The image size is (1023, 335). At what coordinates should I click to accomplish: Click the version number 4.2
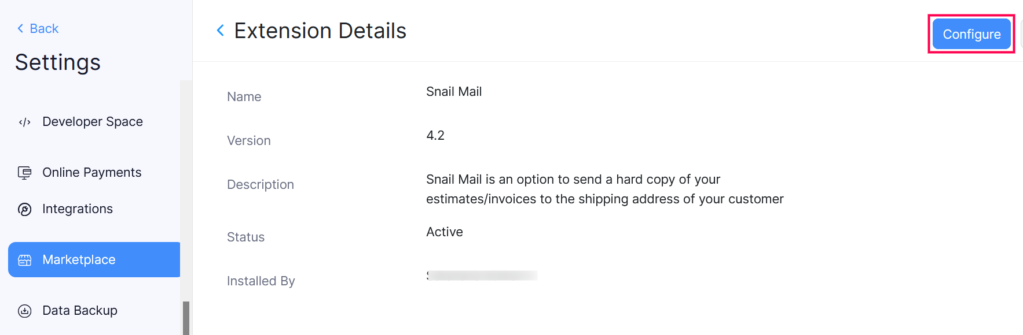(x=435, y=136)
